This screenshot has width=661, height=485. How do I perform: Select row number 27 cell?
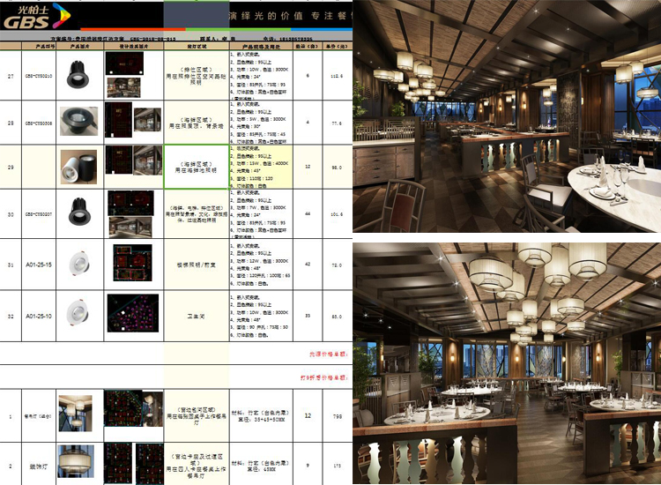pos(11,77)
